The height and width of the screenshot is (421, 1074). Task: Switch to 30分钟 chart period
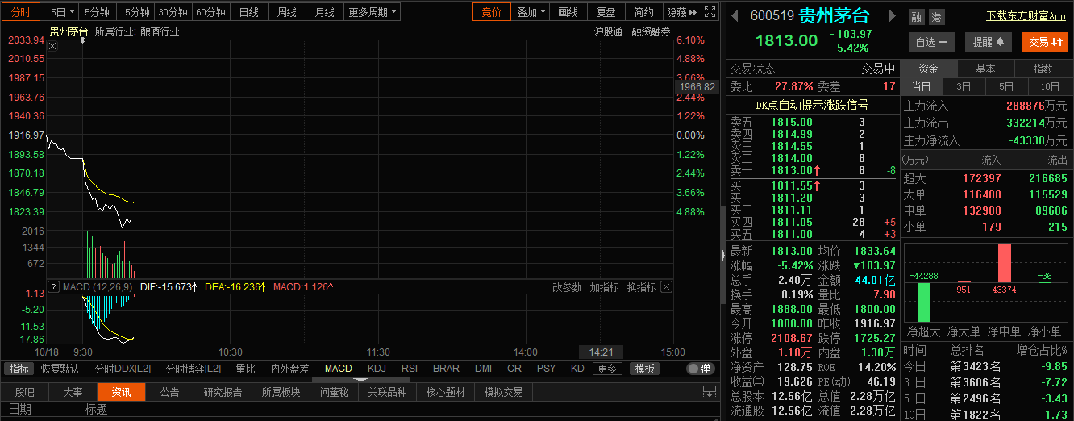(x=173, y=12)
